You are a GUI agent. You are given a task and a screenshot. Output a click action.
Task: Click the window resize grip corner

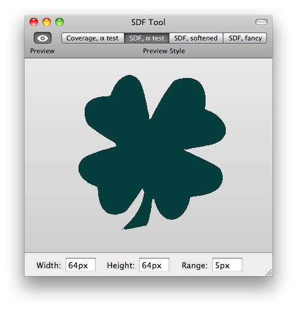tap(269, 273)
